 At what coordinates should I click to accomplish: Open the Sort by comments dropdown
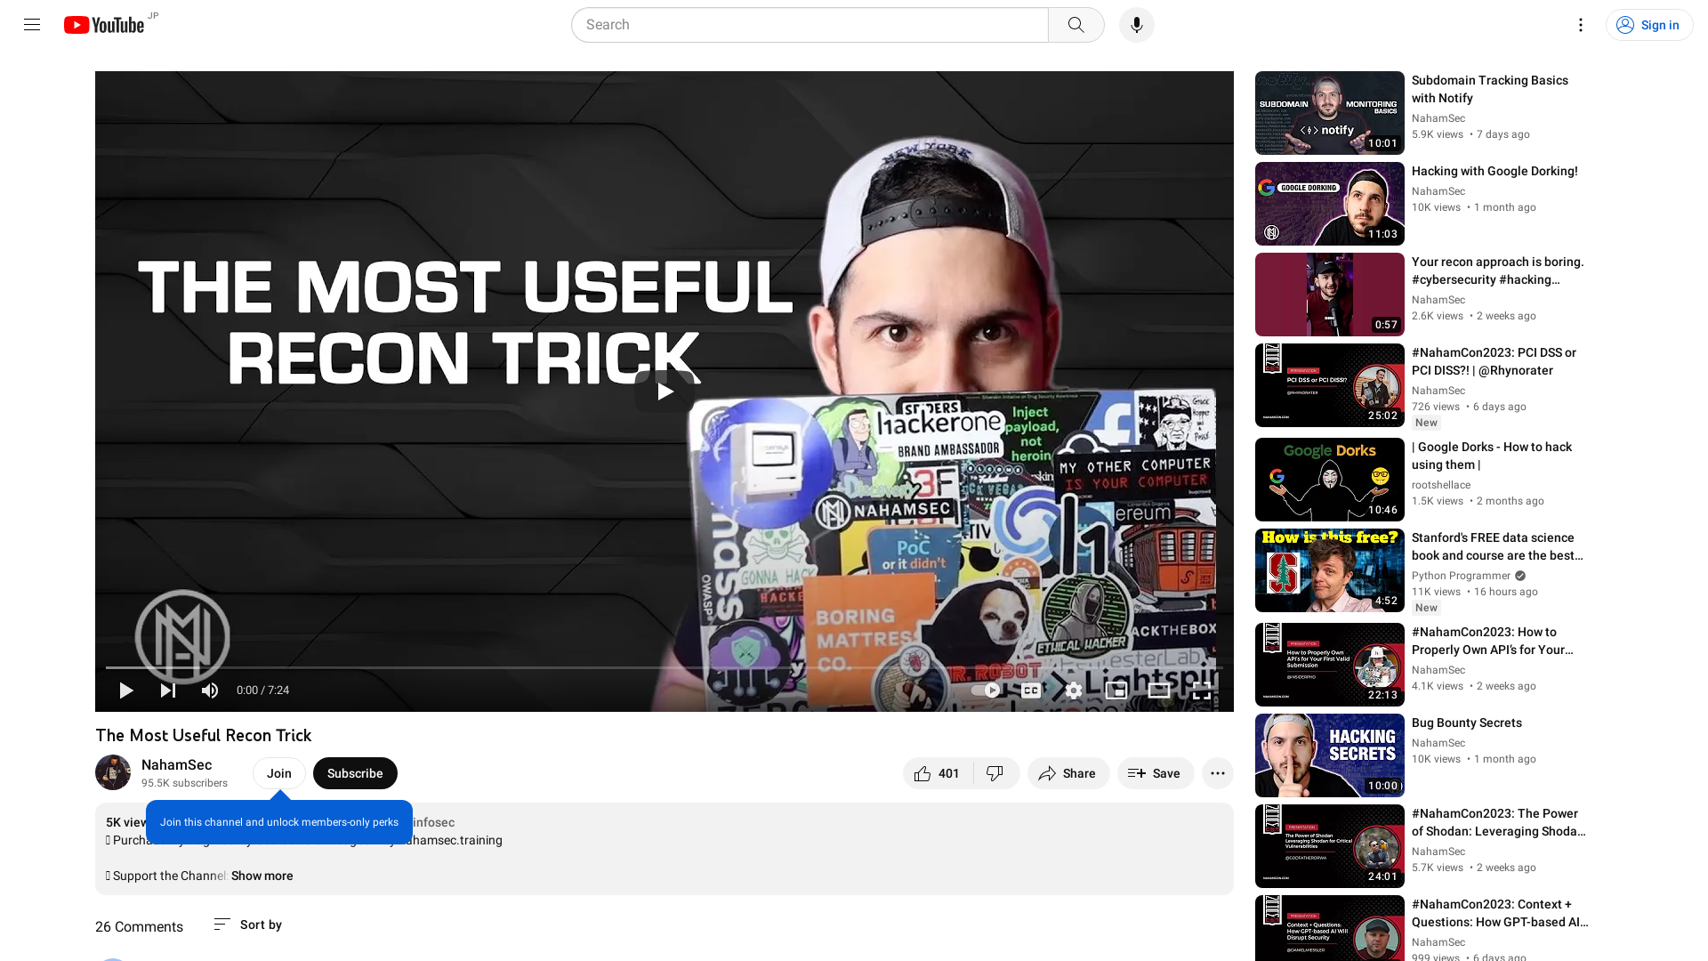pyautogui.click(x=247, y=925)
